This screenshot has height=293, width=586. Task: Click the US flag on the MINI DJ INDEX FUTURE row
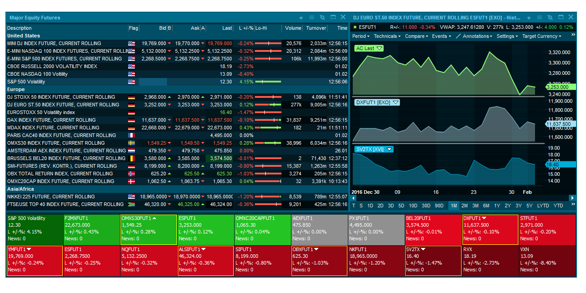click(132, 43)
